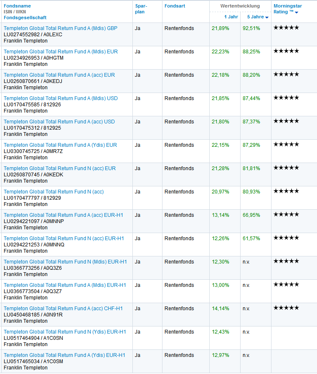Click star rating of the A (Ydis) EUR fund
Image resolution: width=317 pixels, height=374 pixels.
click(x=286, y=144)
